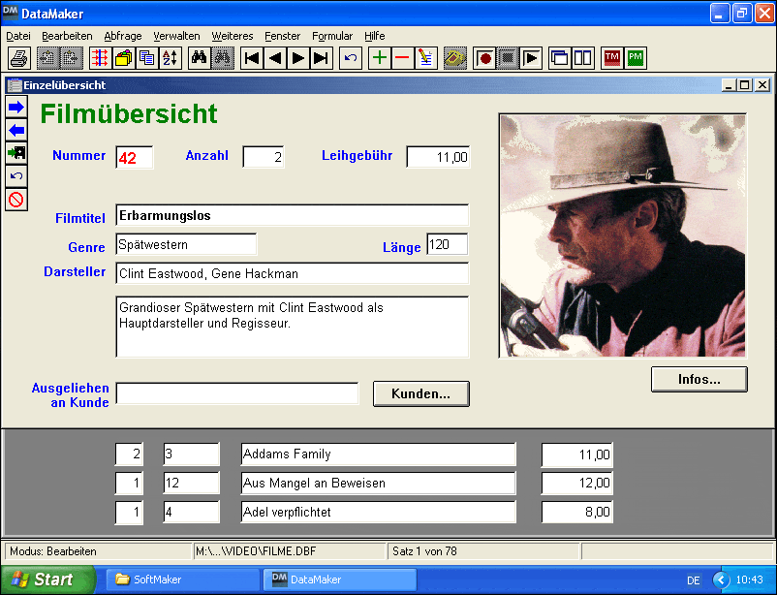Click the DE language indicator in tray
777x595 pixels.
(694, 580)
